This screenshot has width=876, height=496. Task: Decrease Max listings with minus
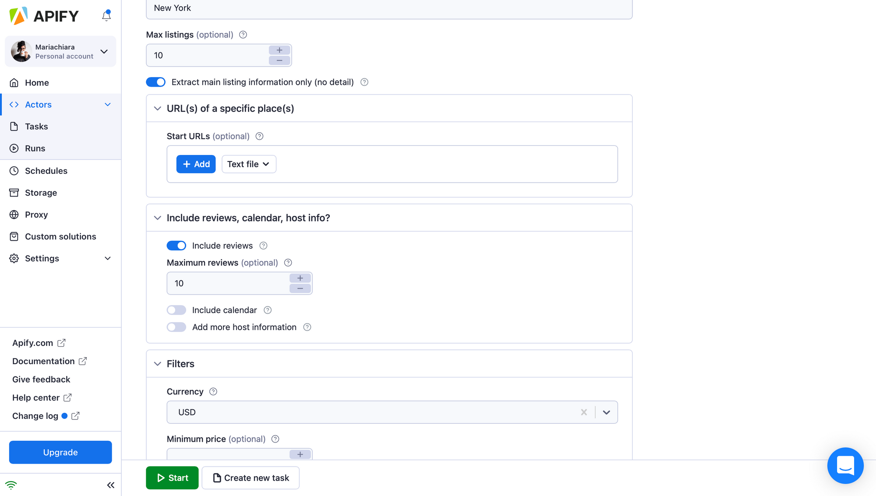click(279, 60)
